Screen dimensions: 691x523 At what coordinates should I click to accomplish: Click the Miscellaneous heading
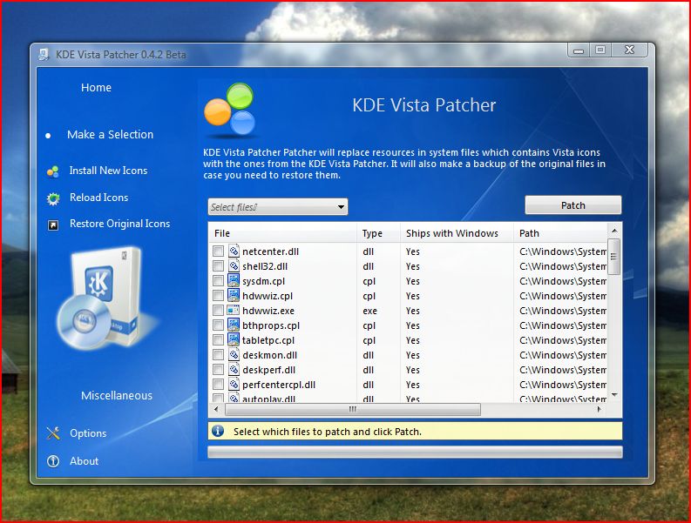pyautogui.click(x=117, y=395)
